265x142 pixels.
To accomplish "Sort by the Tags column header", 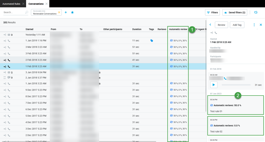I will coord(151,29).
